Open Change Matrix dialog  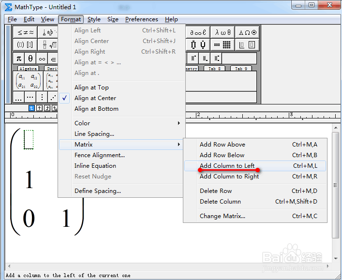(x=255, y=216)
